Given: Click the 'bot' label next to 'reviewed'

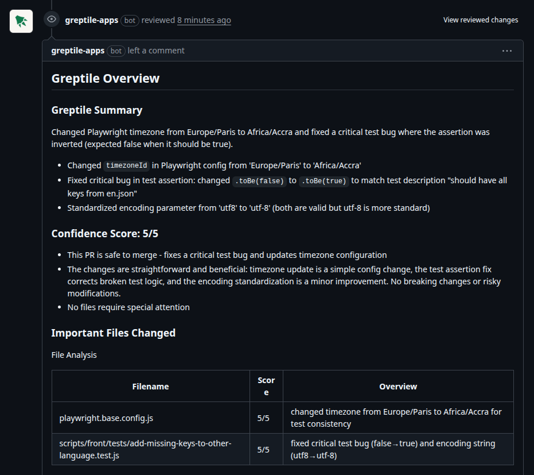Looking at the screenshot, I should (130, 21).
